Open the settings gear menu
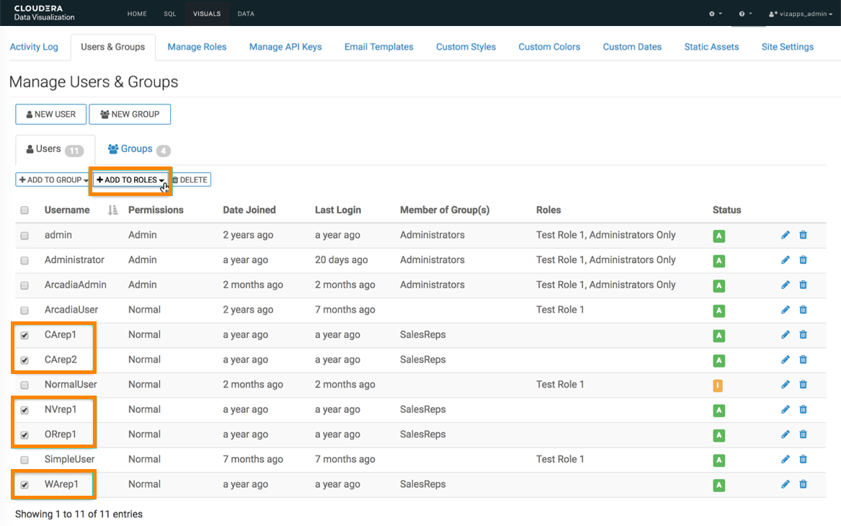This screenshot has width=841, height=526. 712,13
